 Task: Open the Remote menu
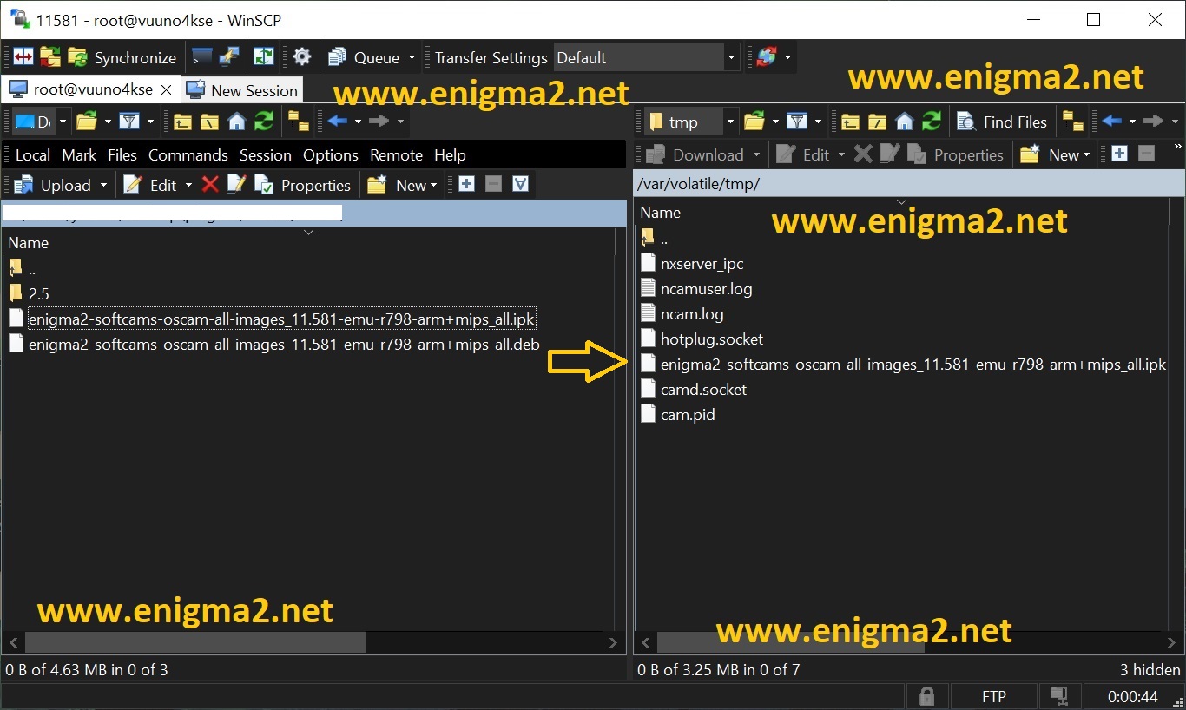pos(397,155)
